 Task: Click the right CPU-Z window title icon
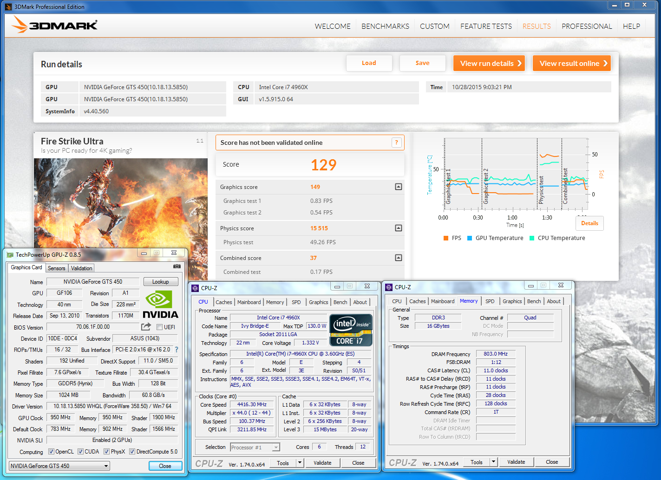(389, 287)
